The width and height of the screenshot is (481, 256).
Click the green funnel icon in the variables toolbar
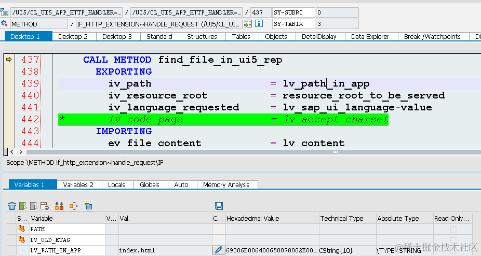[88, 206]
